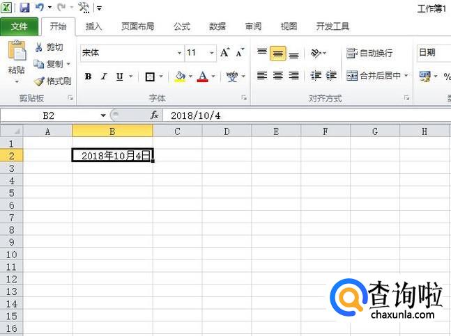Click the Name Box showing B2

49,115
